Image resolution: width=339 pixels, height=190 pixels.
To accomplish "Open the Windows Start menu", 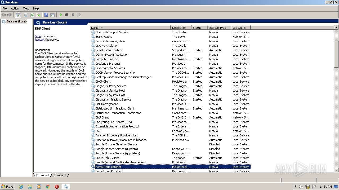I will tap(7, 186).
